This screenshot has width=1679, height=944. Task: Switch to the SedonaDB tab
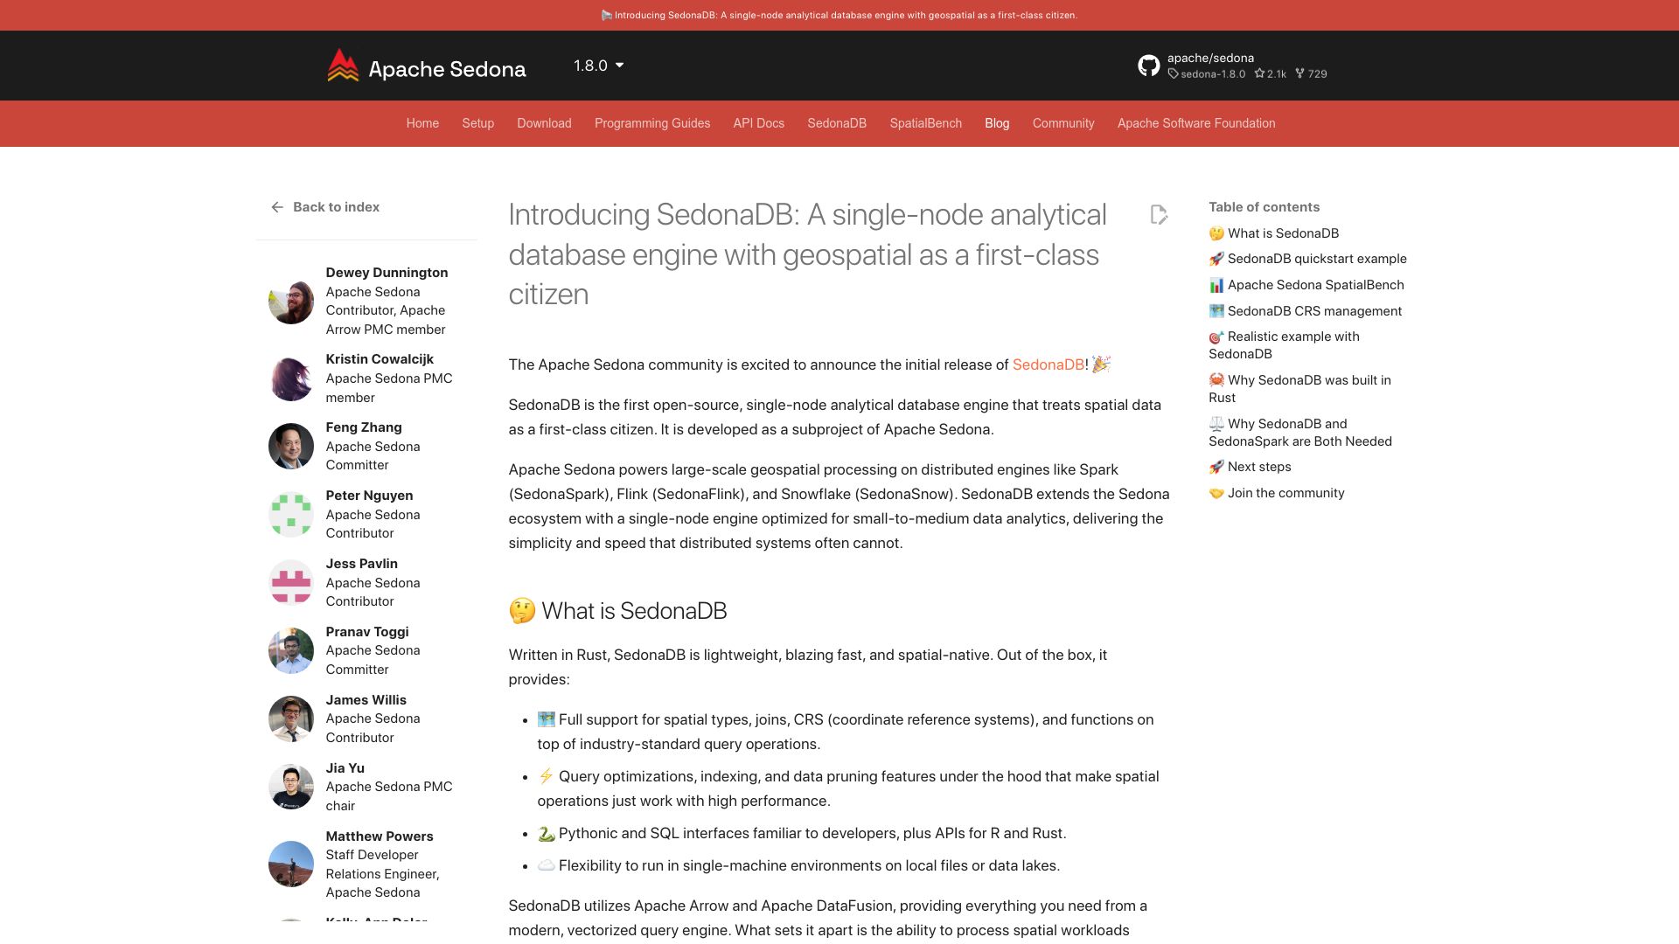(837, 123)
